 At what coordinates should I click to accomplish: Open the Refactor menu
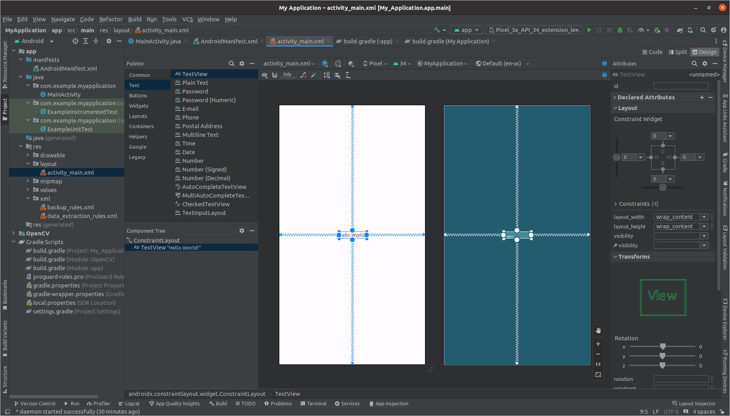pyautogui.click(x=111, y=19)
